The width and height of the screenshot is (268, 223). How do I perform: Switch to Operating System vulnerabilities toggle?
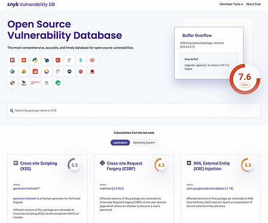click(144, 143)
